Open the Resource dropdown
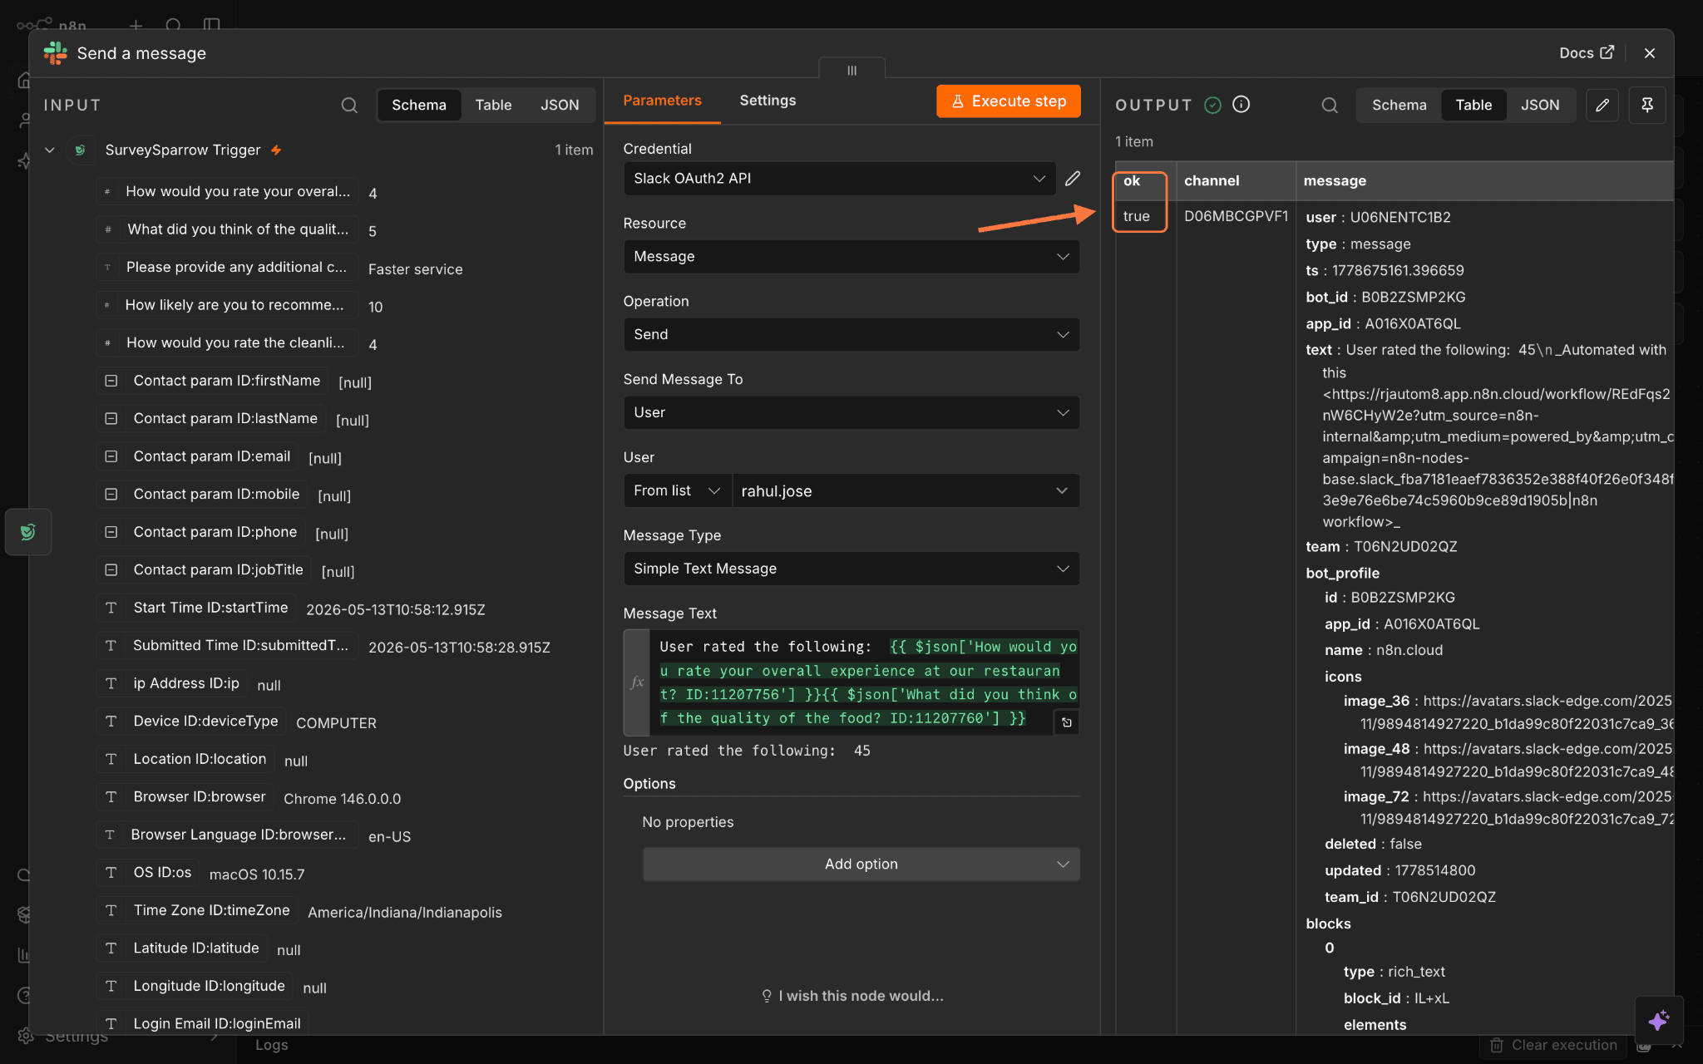Image resolution: width=1703 pixels, height=1064 pixels. click(851, 256)
